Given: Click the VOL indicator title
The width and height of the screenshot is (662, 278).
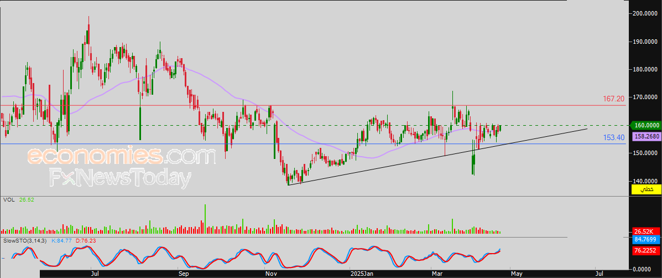Looking at the screenshot, I should point(9,200).
